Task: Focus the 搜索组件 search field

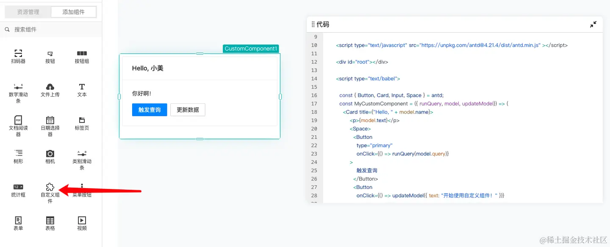Action: coord(51,30)
